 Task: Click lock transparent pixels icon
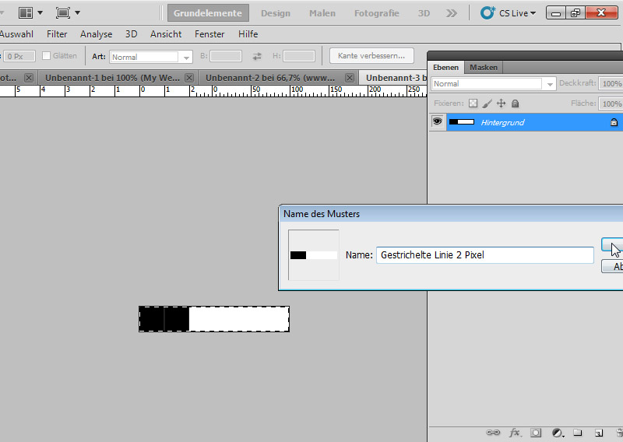473,103
